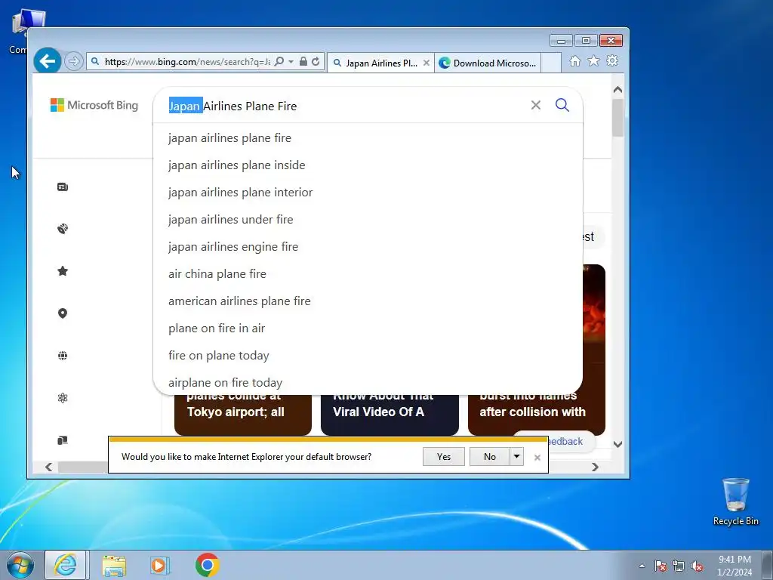The width and height of the screenshot is (773, 580).
Task: Click the world globe sidebar icon
Action: tap(63, 356)
